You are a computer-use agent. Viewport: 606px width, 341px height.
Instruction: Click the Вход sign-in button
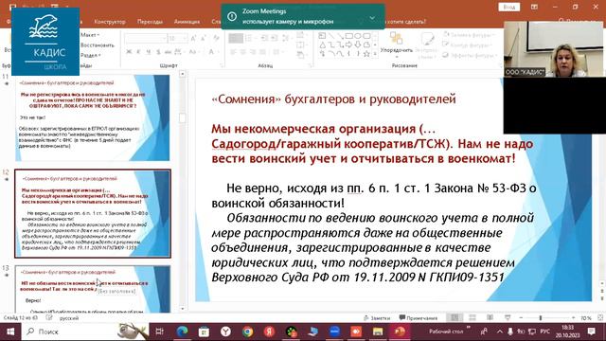point(509,7)
